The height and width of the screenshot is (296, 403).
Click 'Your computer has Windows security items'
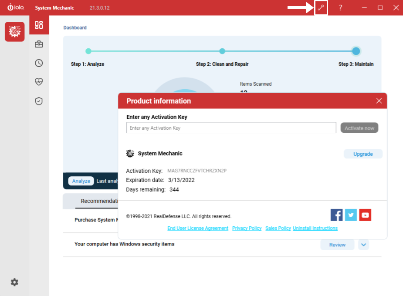[x=125, y=244]
